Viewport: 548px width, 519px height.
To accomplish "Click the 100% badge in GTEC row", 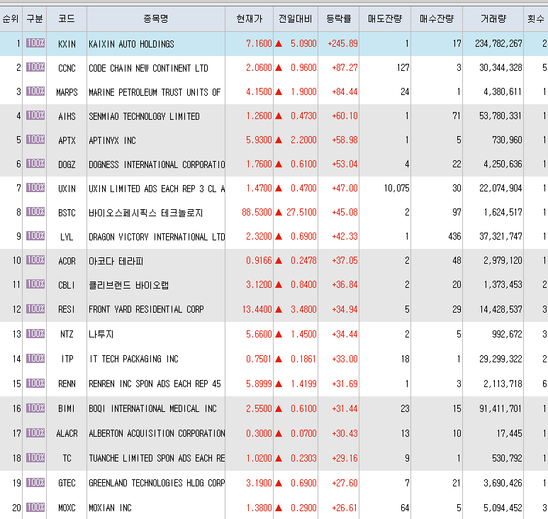I will tap(35, 483).
